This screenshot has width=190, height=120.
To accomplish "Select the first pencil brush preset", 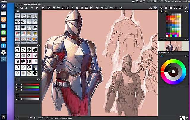I will (x=18, y=16).
